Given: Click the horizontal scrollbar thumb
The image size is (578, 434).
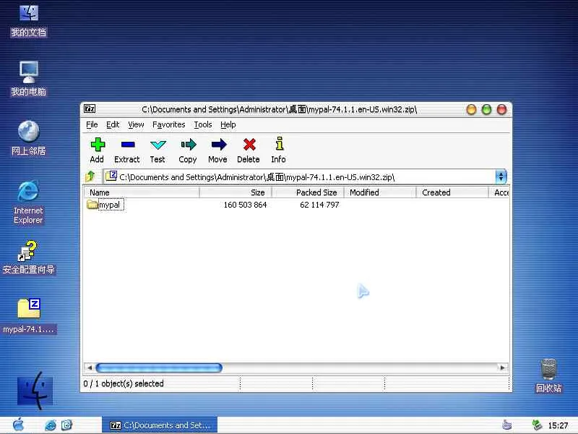Looking at the screenshot, I should (159, 367).
